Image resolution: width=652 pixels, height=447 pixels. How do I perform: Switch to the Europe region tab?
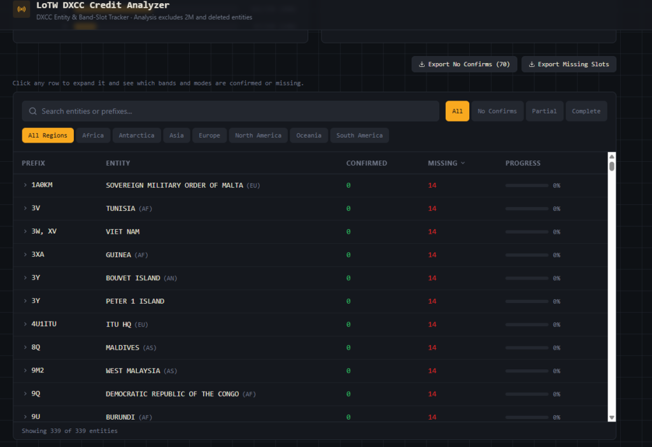209,136
